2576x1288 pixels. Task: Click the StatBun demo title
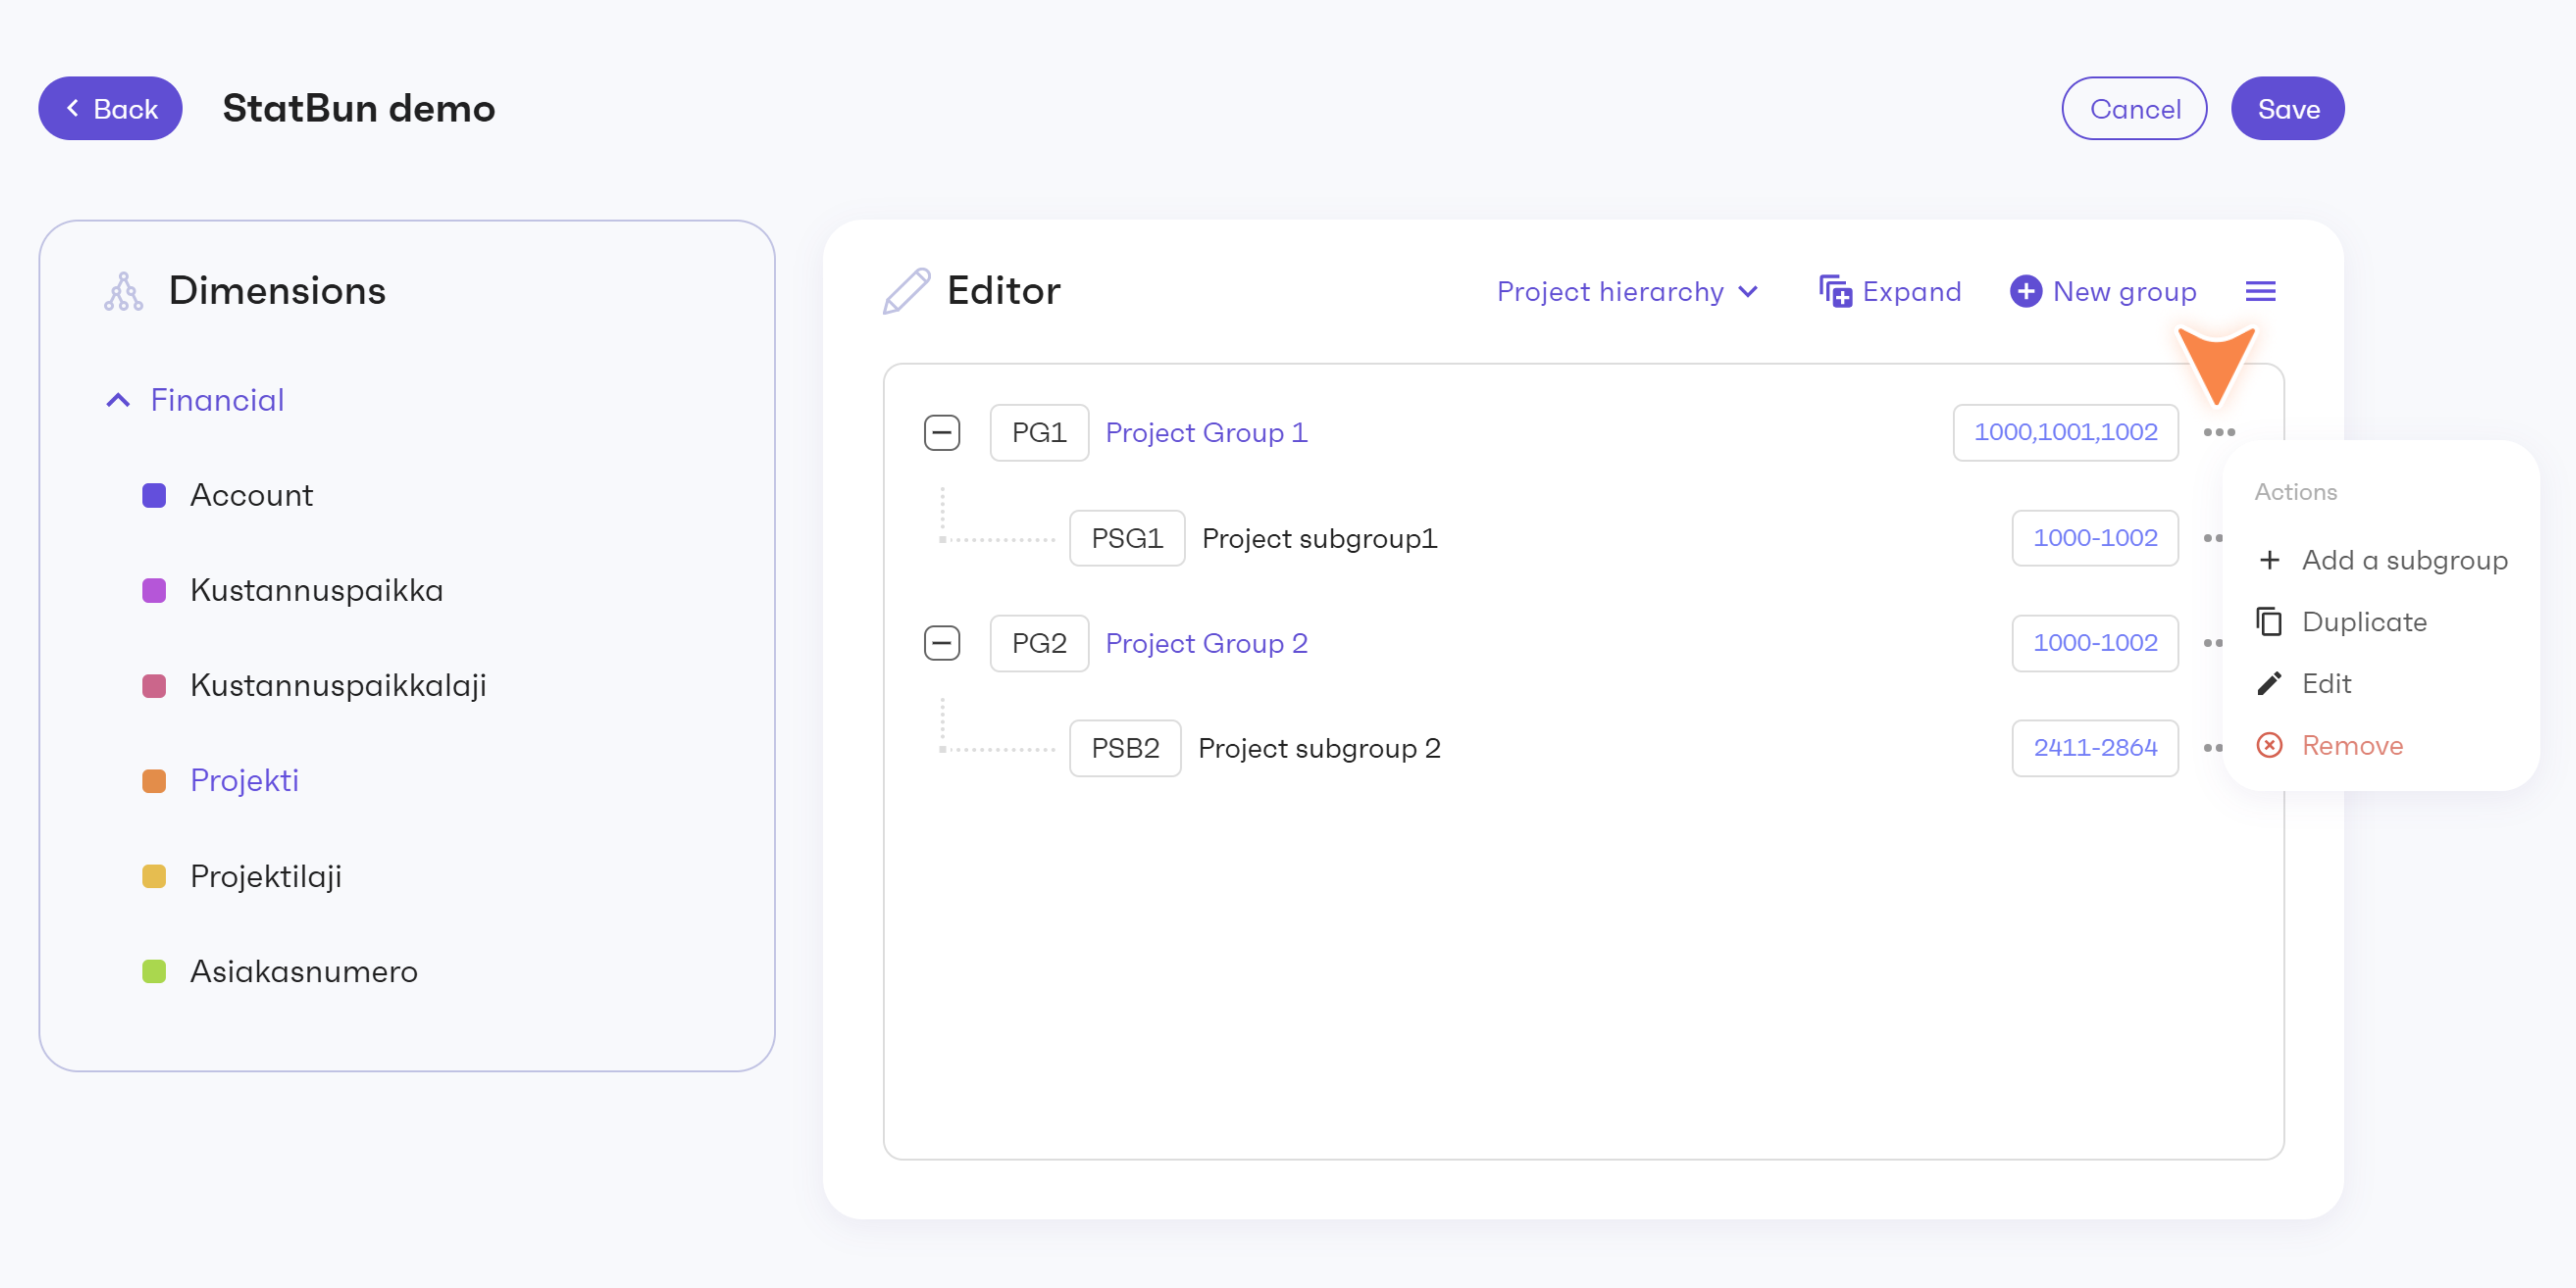point(359,108)
